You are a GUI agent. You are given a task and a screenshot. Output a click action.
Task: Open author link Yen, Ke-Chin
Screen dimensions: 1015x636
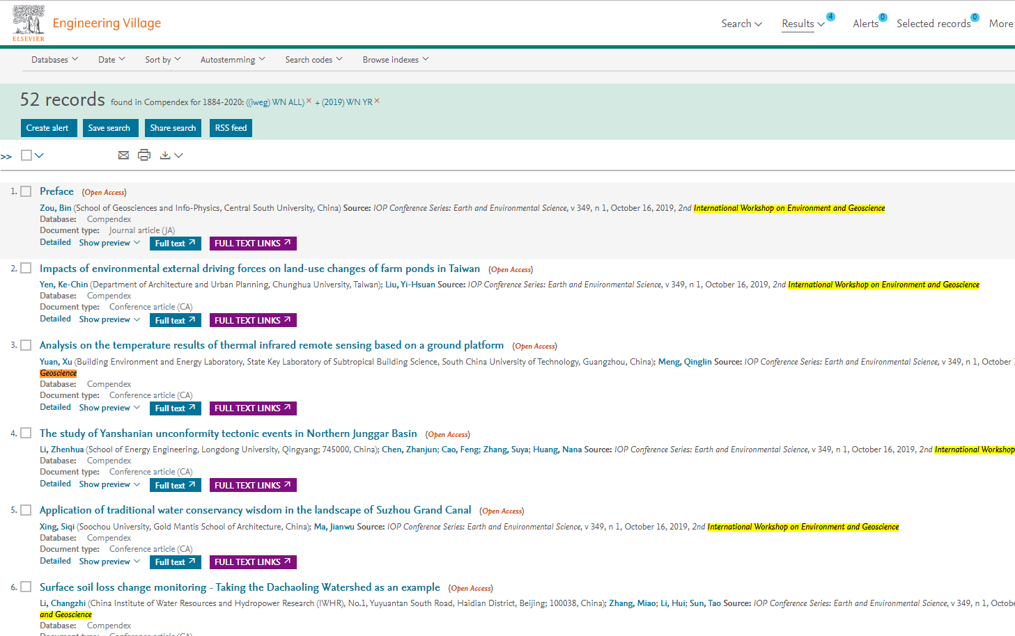point(64,285)
